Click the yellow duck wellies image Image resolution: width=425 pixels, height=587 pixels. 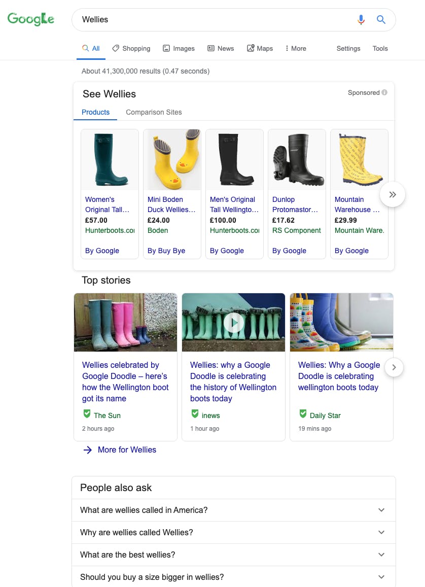[x=172, y=160]
